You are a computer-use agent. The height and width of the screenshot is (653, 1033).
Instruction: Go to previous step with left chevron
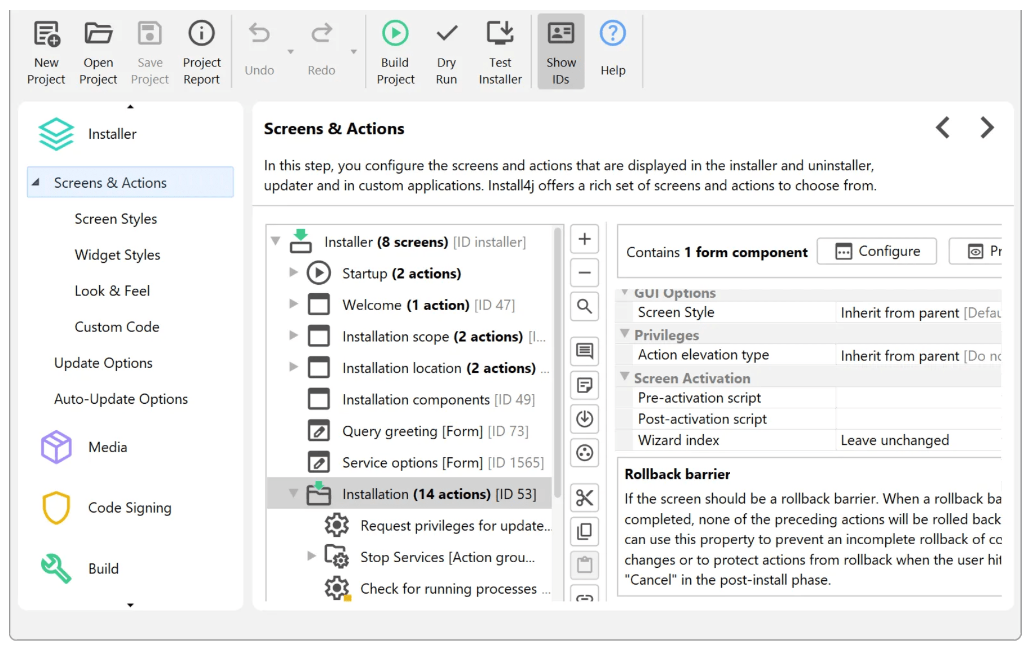click(x=943, y=127)
